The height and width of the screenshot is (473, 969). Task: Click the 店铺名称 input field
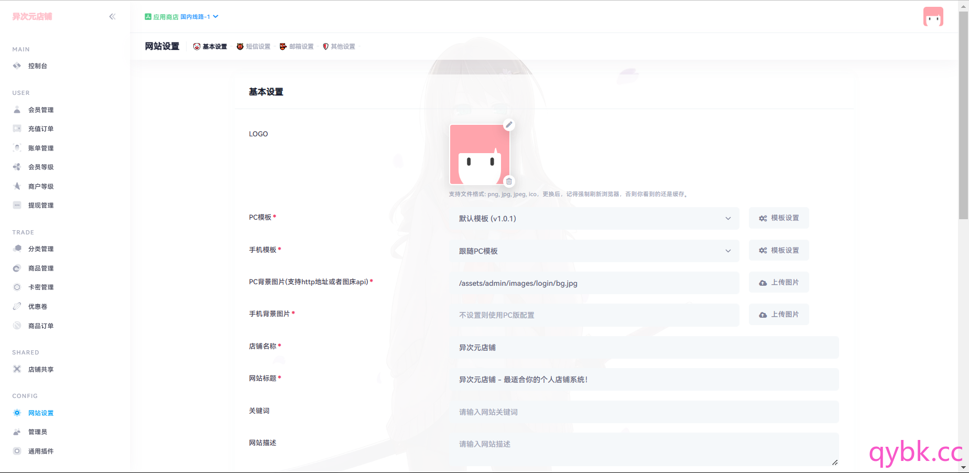tap(644, 348)
